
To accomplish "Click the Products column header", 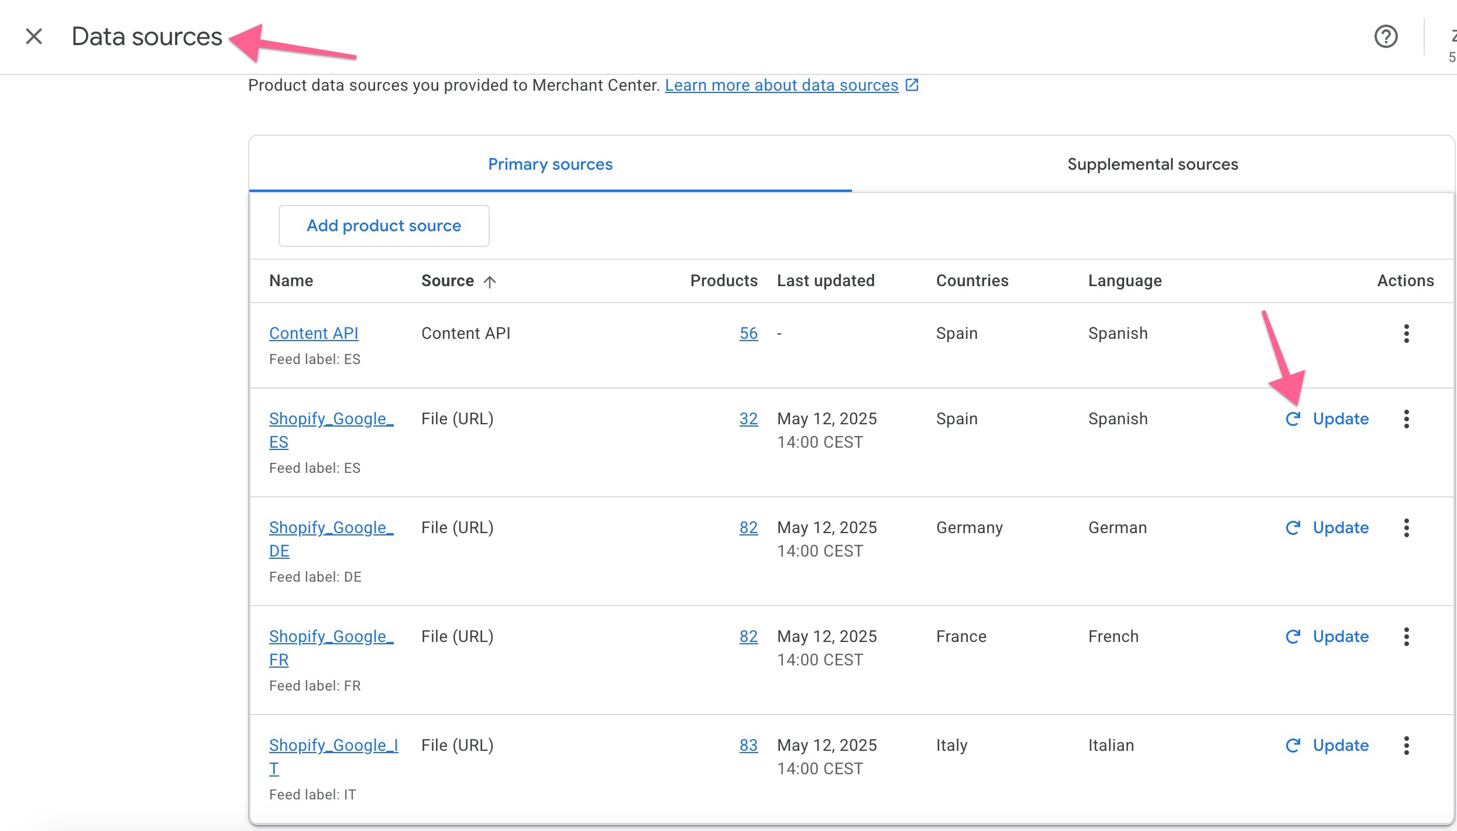I will point(724,281).
